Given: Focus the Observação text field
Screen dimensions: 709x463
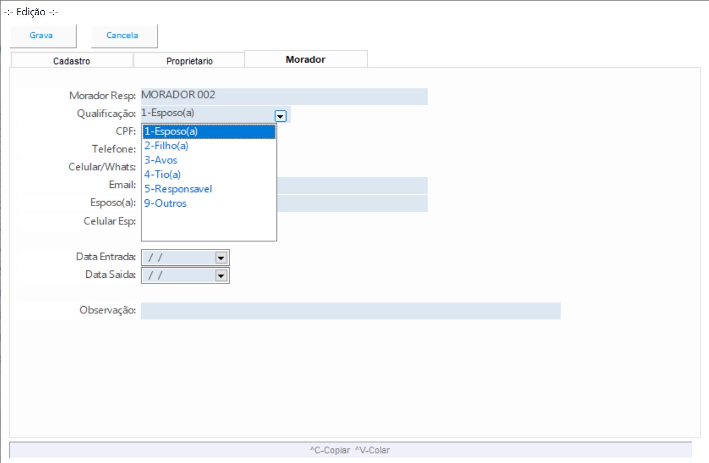Looking at the screenshot, I should click(x=350, y=311).
